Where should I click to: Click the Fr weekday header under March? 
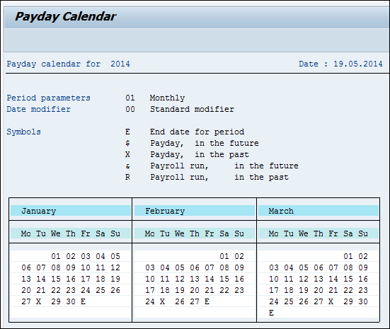click(x=333, y=233)
